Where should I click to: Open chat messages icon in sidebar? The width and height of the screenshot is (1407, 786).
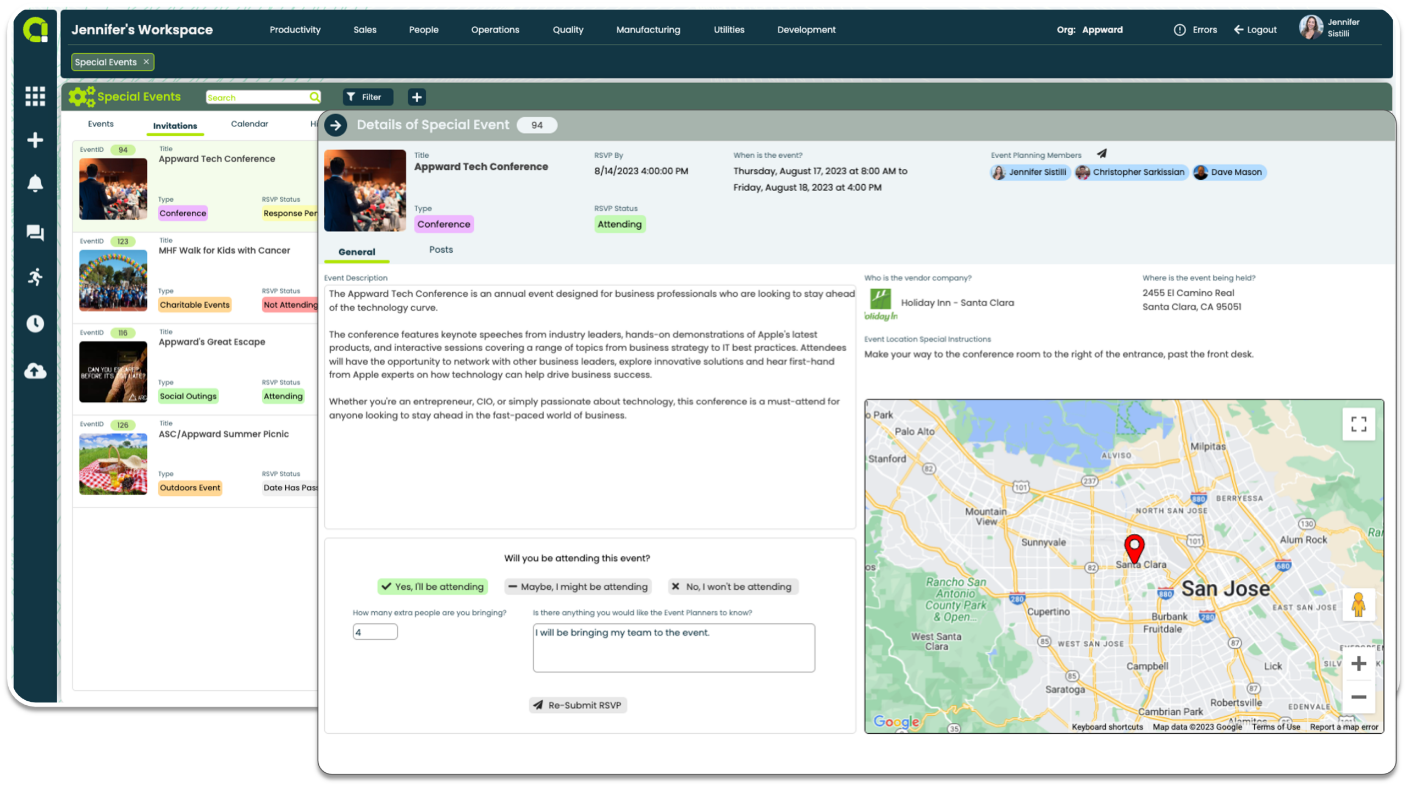35,233
